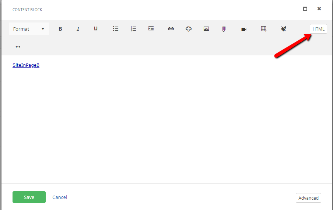Switch editor to HTML view
333x210 pixels.
click(318, 29)
